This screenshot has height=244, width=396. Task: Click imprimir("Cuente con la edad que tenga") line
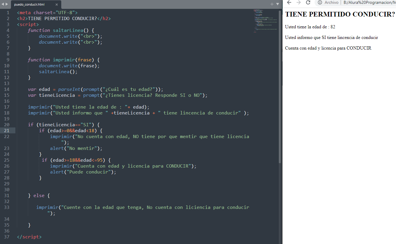143,210
